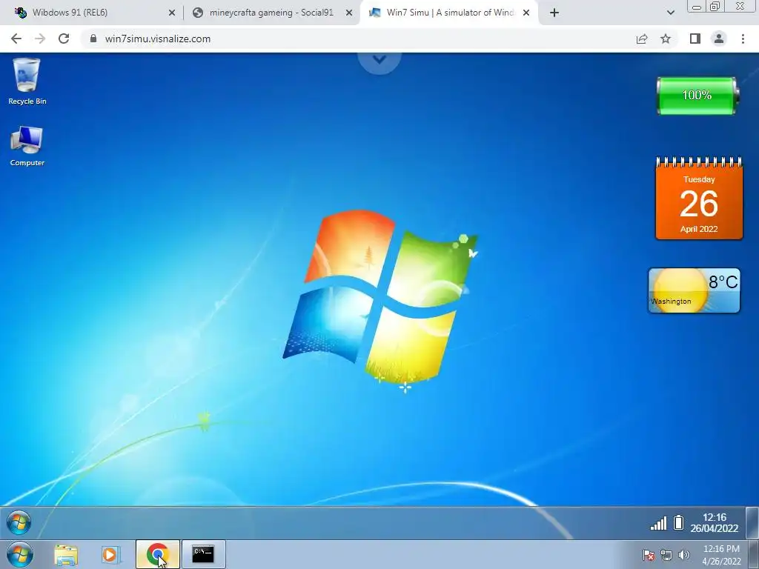Select the Win7 Simu tab

[x=450, y=13]
